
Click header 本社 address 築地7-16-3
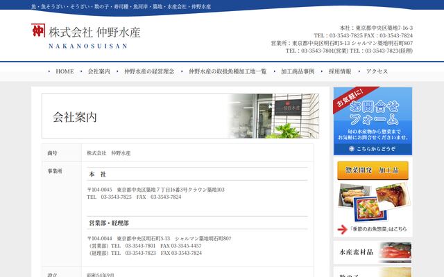pyautogui.click(x=376, y=28)
